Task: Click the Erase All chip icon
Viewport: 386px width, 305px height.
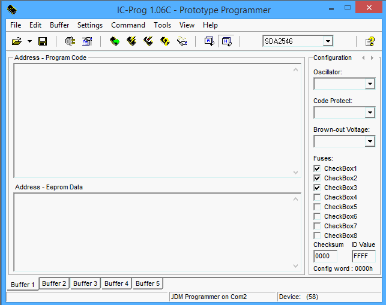Action: [148, 41]
